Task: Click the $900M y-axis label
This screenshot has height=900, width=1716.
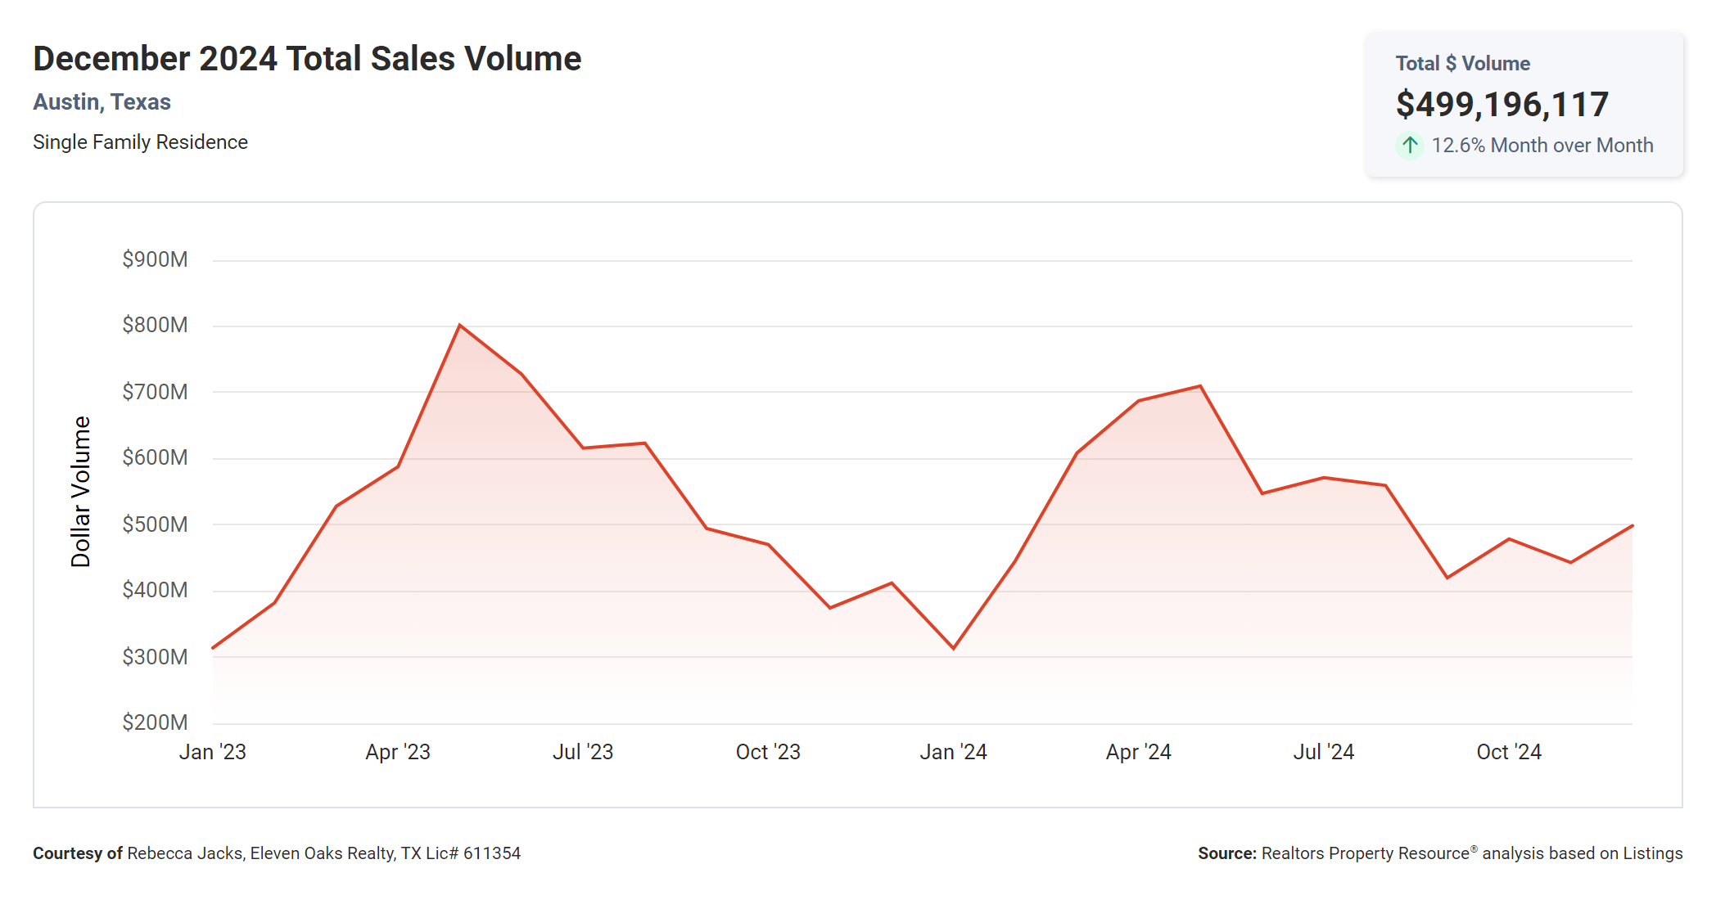Action: pos(155,259)
